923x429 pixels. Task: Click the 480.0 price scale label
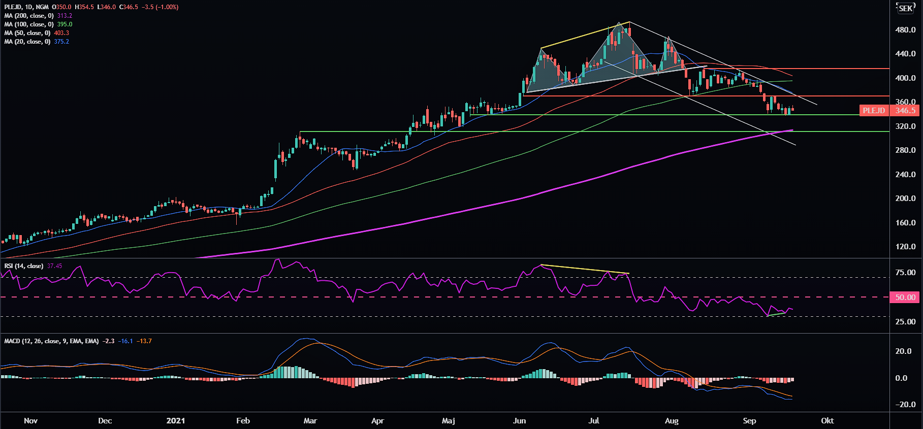coord(905,30)
